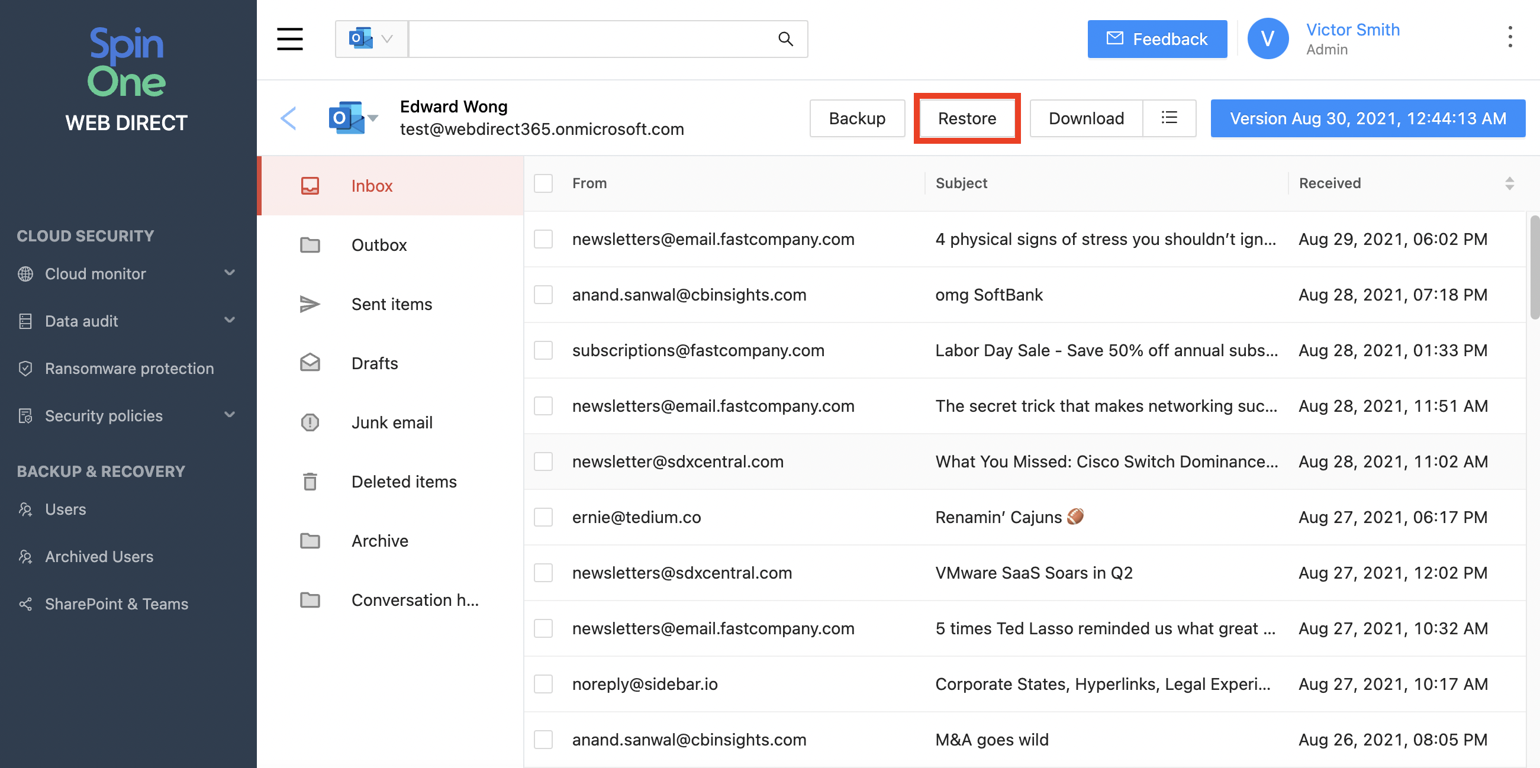
Task: Click the Backup button
Action: click(856, 118)
